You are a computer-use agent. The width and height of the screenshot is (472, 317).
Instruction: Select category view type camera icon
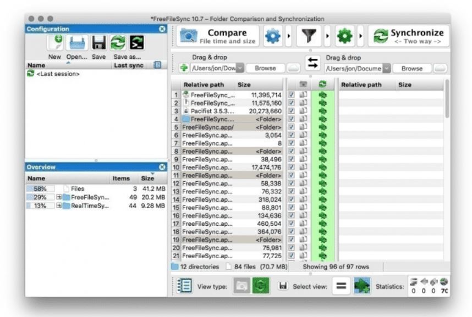[x=242, y=286]
